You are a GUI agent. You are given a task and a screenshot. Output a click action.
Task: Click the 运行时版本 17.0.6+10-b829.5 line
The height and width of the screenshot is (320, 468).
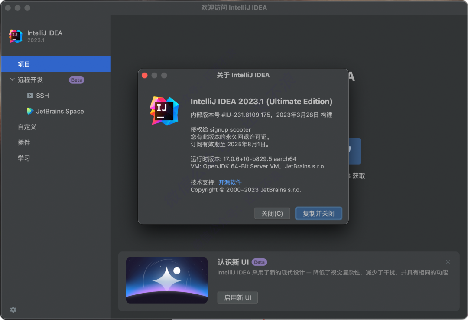tap(243, 159)
